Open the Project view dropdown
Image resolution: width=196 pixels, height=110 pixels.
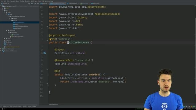point(5,4)
